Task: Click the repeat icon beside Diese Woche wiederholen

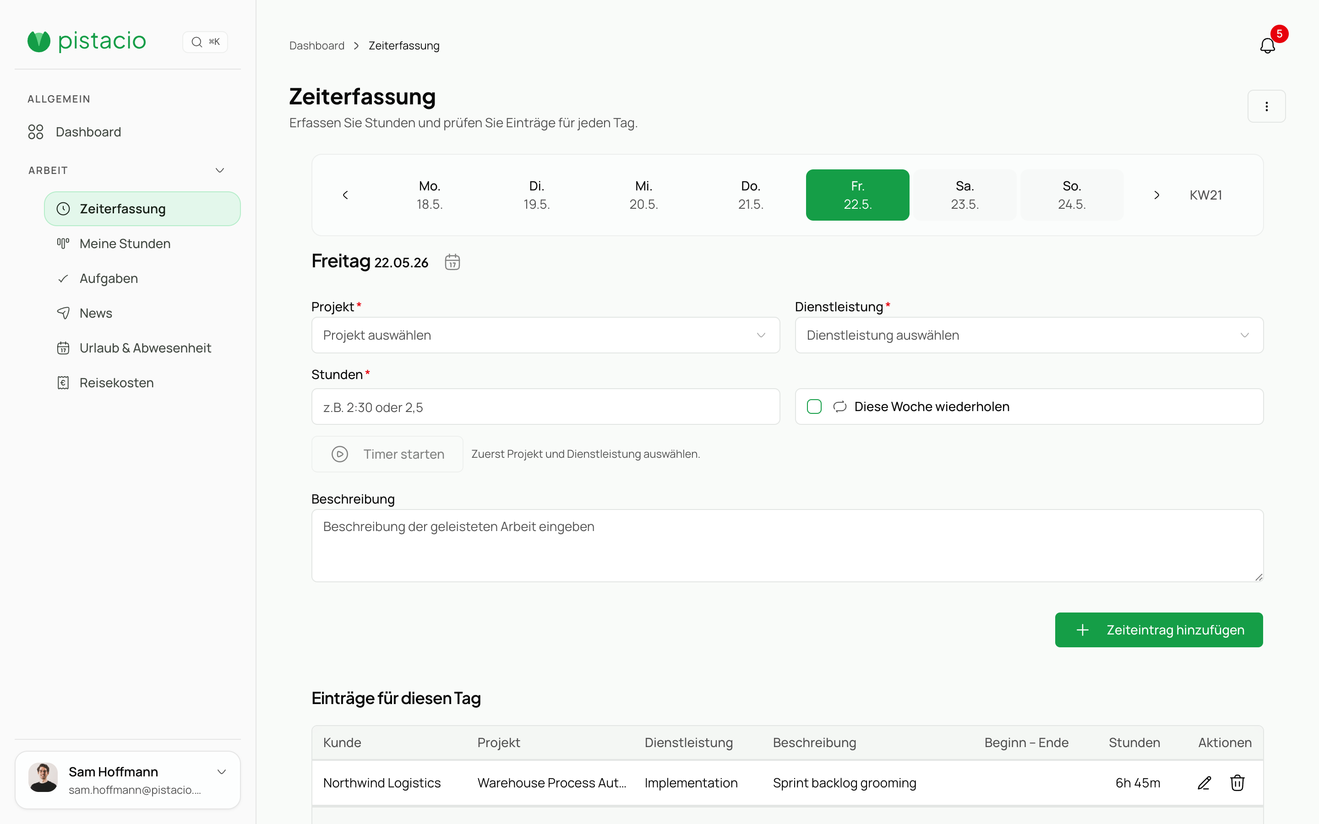Action: (x=839, y=407)
